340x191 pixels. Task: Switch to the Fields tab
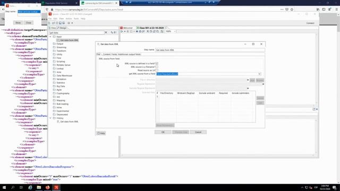tap(114, 54)
